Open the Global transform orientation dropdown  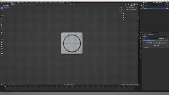[x=64, y=4]
